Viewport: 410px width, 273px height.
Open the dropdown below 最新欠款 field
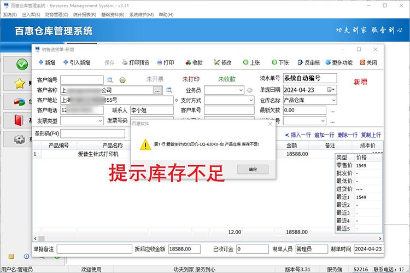pyautogui.click(x=323, y=121)
